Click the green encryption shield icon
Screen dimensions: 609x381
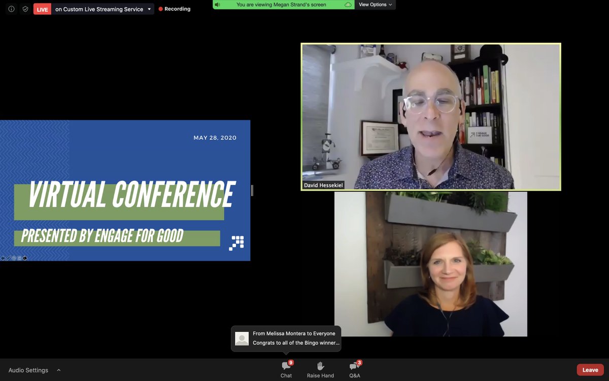tap(25, 9)
